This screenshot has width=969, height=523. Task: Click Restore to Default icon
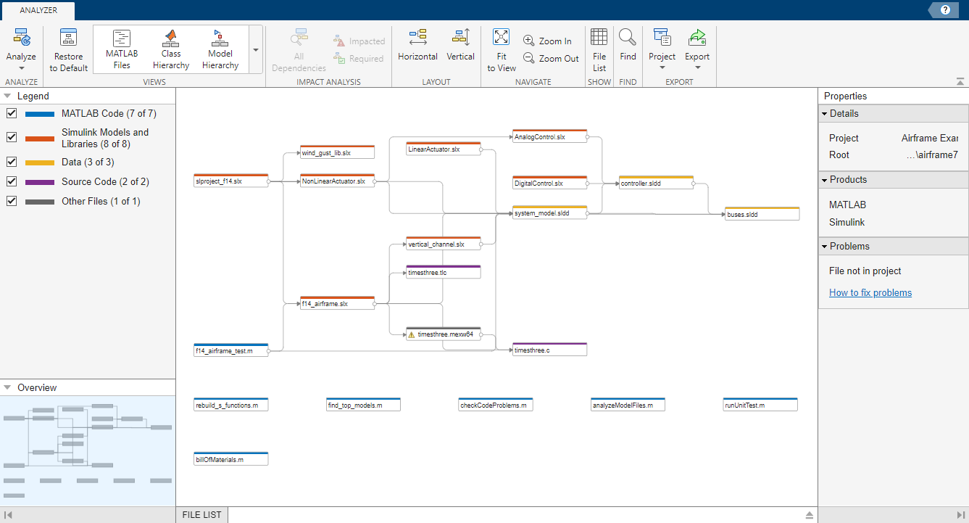coord(69,38)
